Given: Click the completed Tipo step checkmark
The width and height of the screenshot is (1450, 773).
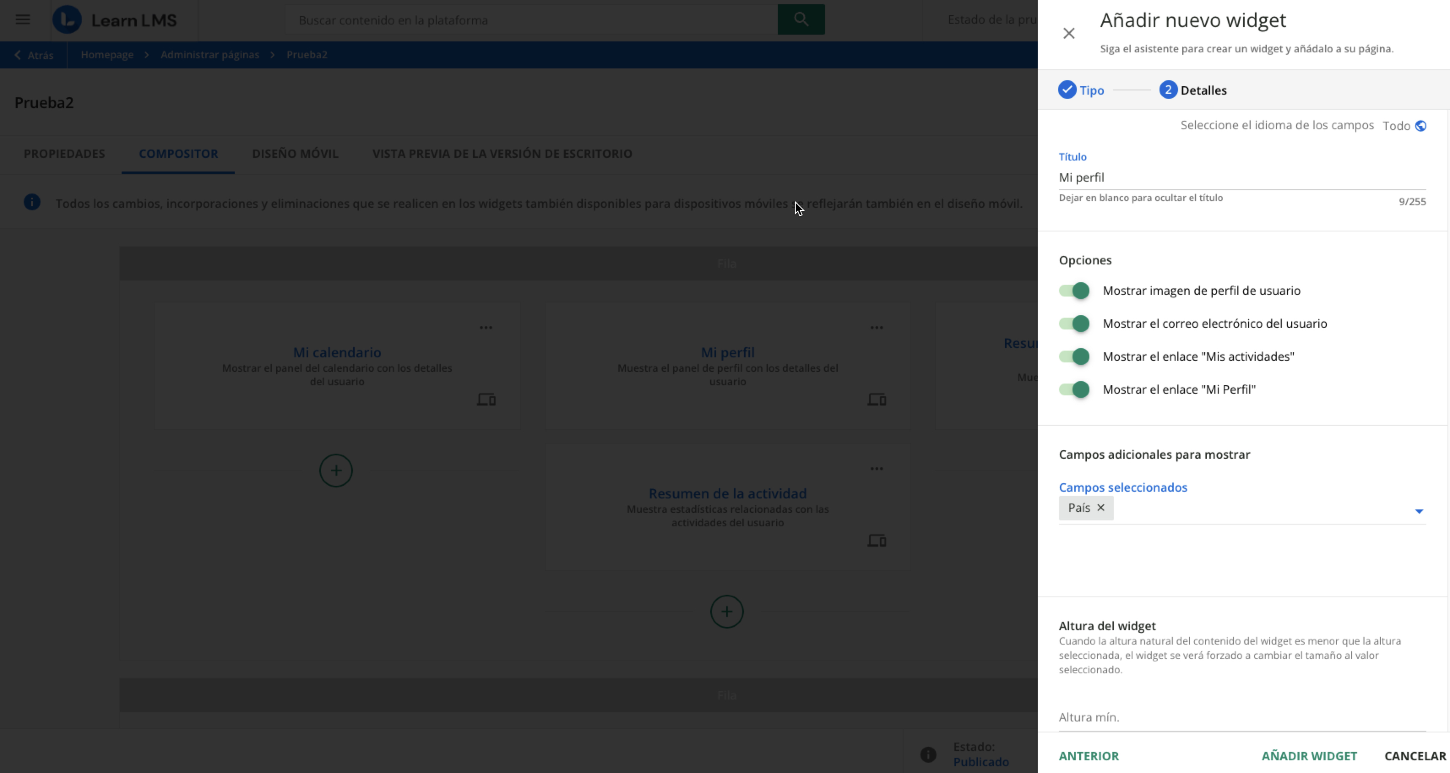Looking at the screenshot, I should point(1067,90).
